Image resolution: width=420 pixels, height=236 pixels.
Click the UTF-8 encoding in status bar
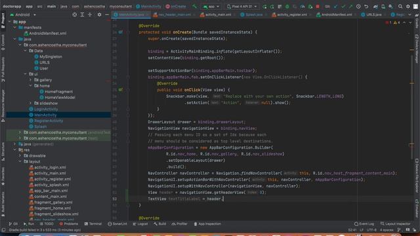(371, 230)
